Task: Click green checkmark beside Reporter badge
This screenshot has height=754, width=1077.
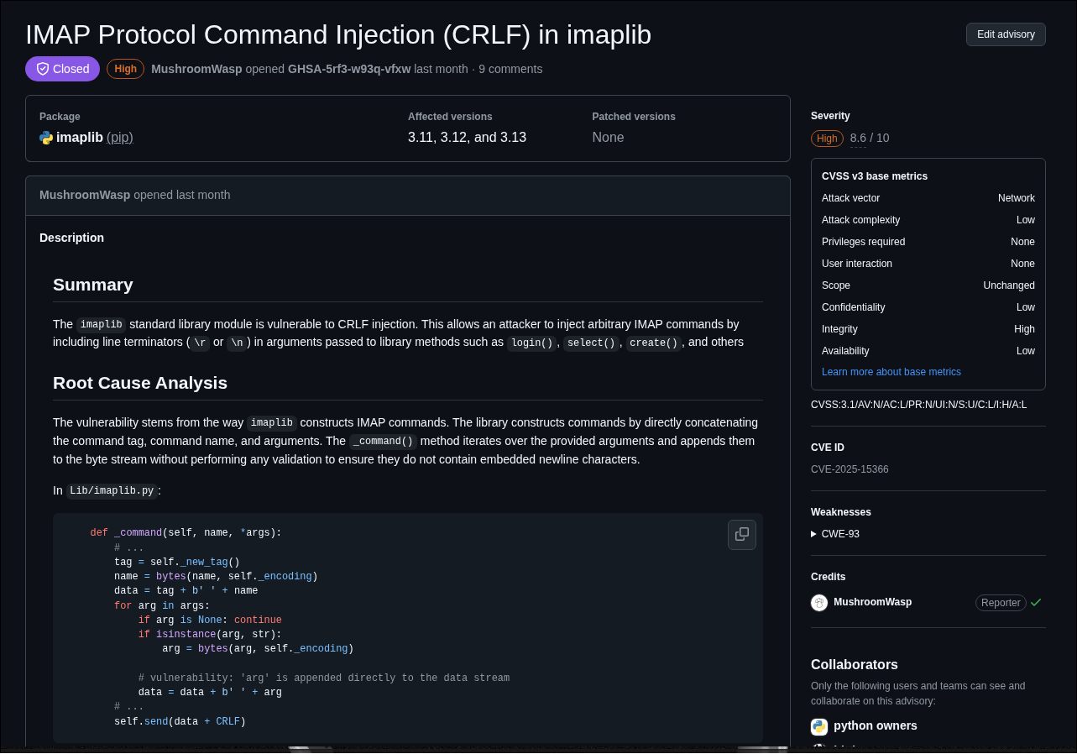Action: click(x=1036, y=602)
